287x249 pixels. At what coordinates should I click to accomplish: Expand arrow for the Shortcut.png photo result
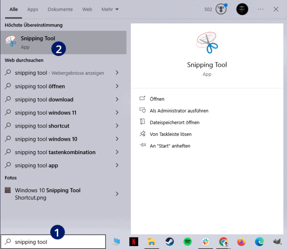[117, 194]
